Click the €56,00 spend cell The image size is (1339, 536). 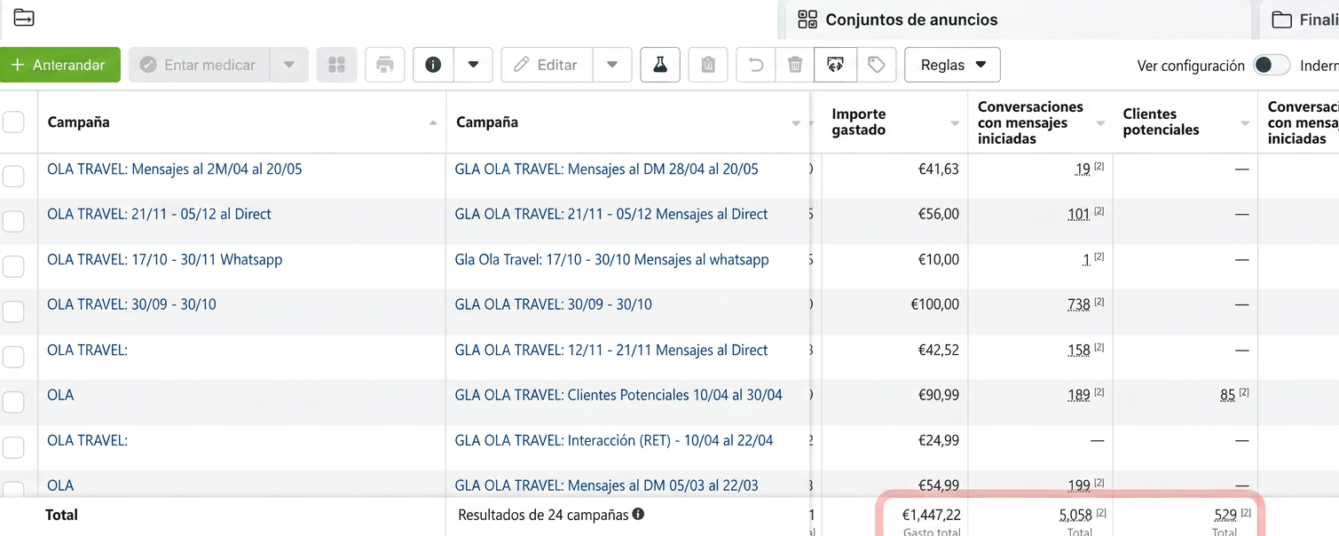click(x=939, y=214)
